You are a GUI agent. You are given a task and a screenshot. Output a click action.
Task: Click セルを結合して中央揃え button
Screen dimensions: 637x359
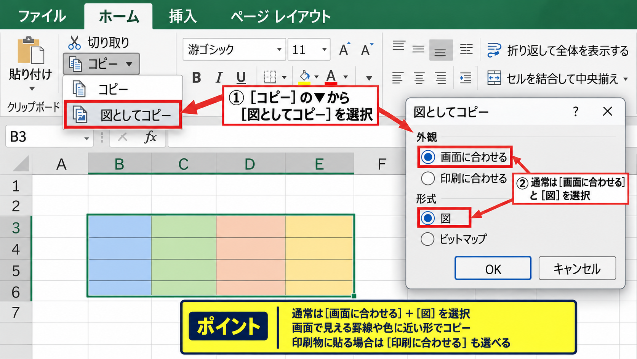click(x=558, y=79)
